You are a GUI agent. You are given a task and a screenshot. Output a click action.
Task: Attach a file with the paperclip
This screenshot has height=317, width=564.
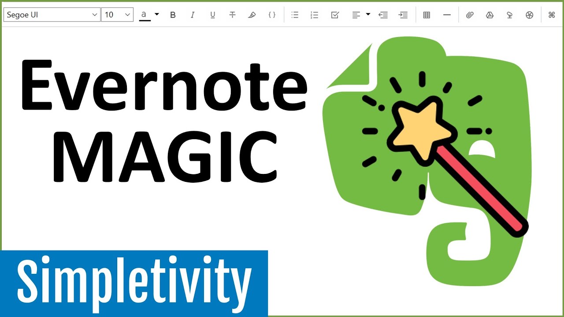coord(470,15)
